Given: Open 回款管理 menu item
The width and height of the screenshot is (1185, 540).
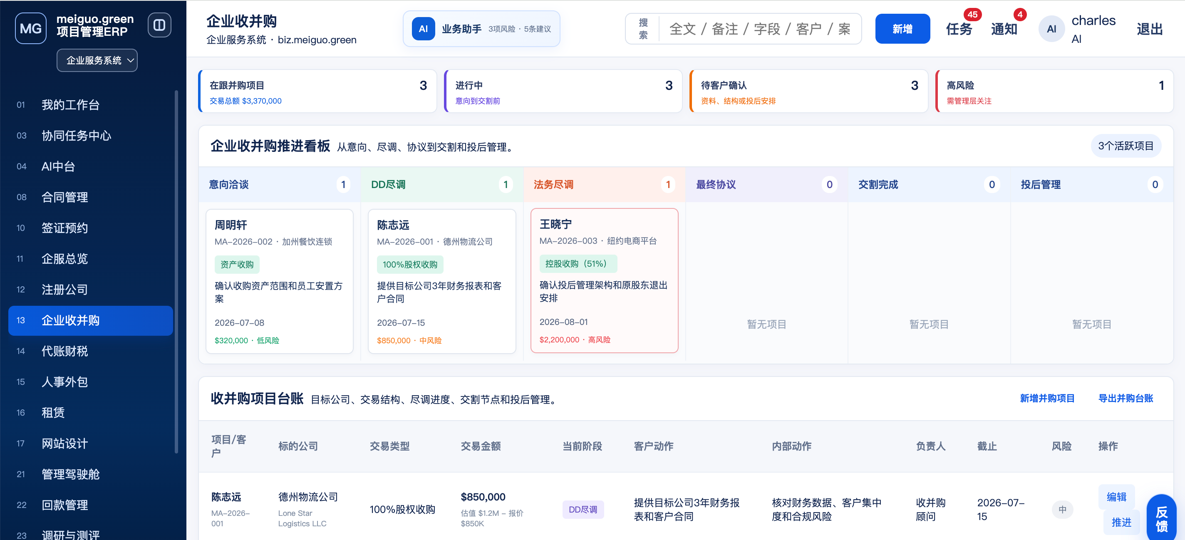Looking at the screenshot, I should coord(91,505).
